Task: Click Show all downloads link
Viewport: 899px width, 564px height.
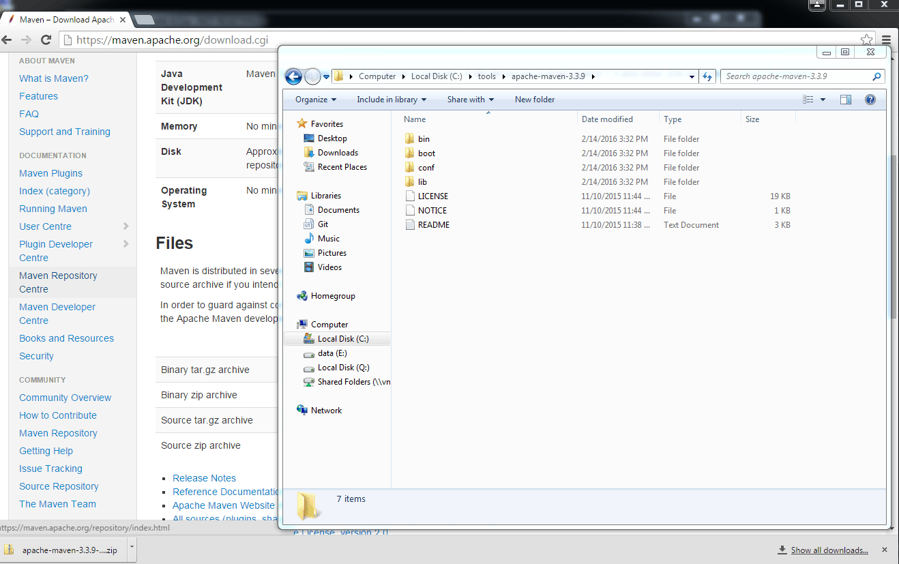Action: pos(829,550)
